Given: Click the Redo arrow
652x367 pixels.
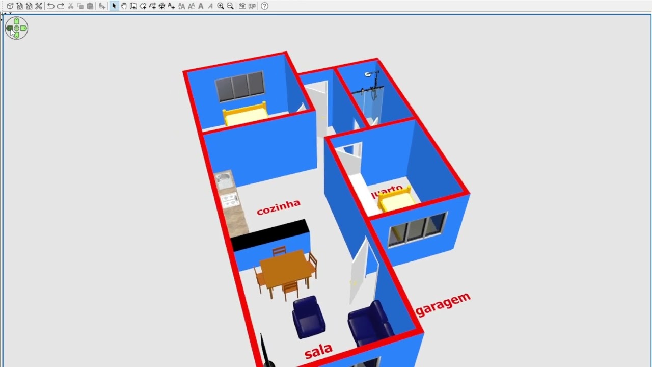Looking at the screenshot, I should (x=61, y=6).
